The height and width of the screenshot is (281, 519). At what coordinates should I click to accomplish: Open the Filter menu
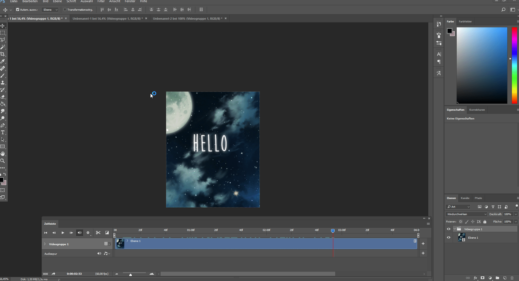(101, 1)
